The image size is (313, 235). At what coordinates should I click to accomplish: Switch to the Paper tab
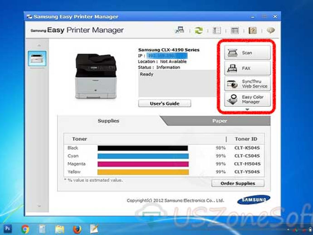[220, 121]
